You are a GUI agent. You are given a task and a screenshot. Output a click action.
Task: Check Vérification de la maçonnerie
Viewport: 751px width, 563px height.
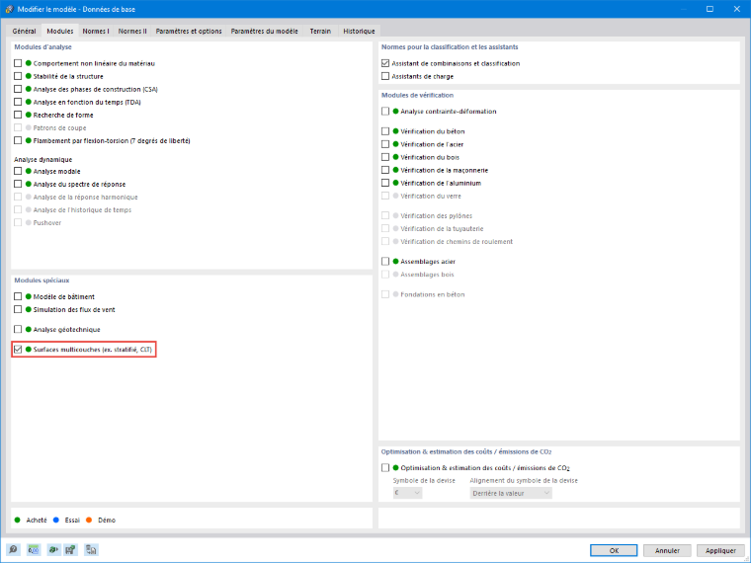pyautogui.click(x=385, y=170)
